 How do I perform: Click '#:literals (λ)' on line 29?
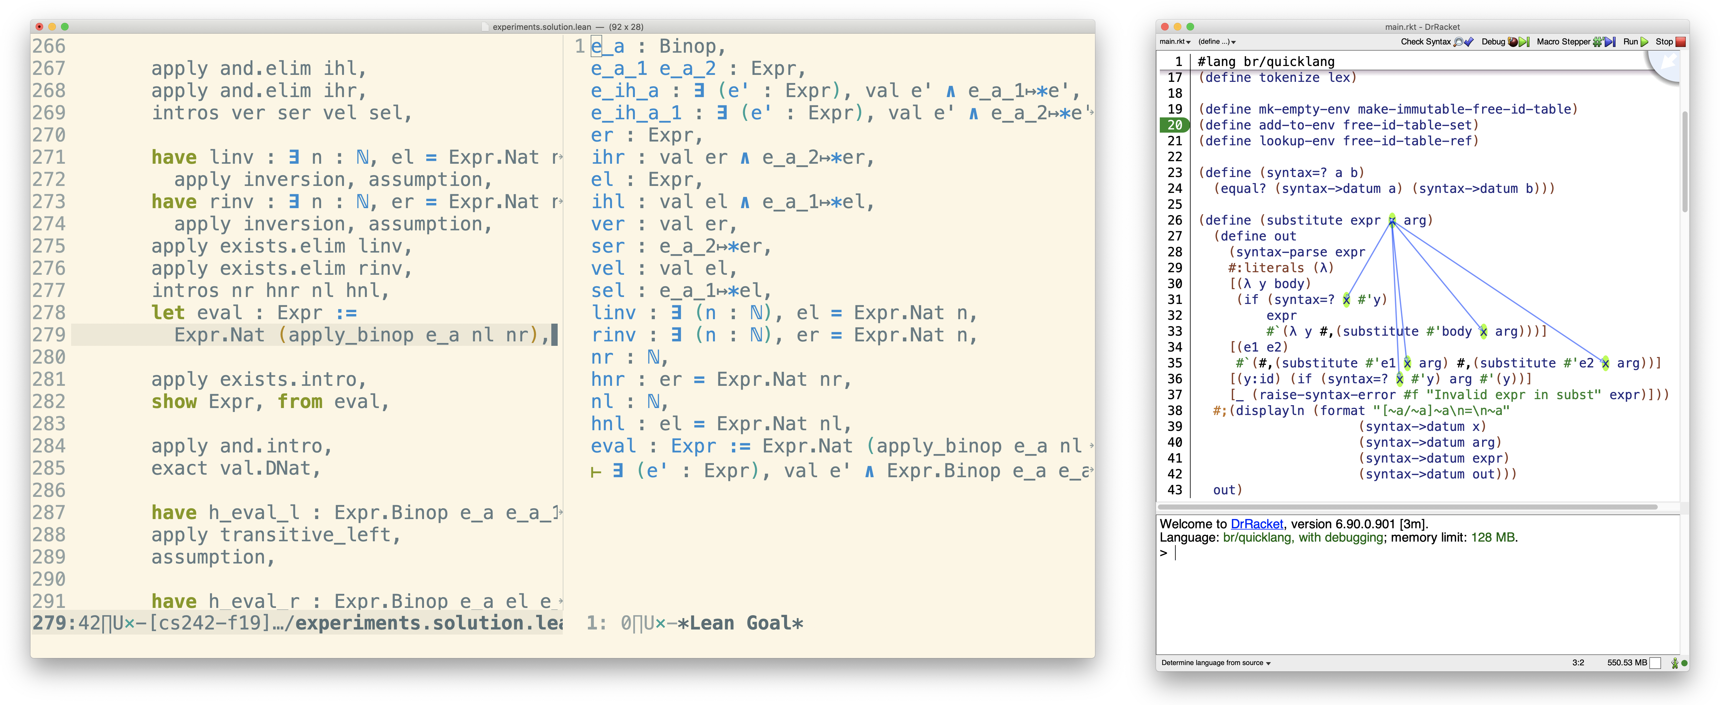[x=1281, y=268]
